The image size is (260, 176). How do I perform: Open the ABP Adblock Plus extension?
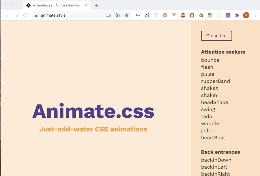click(183, 15)
